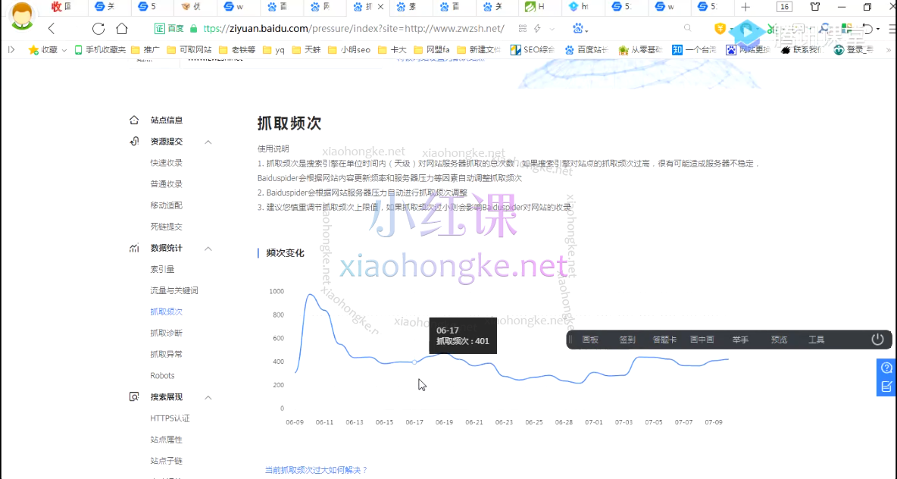The height and width of the screenshot is (479, 897).
Task: Click 签到 on the floating toolbar
Action: coord(627,340)
